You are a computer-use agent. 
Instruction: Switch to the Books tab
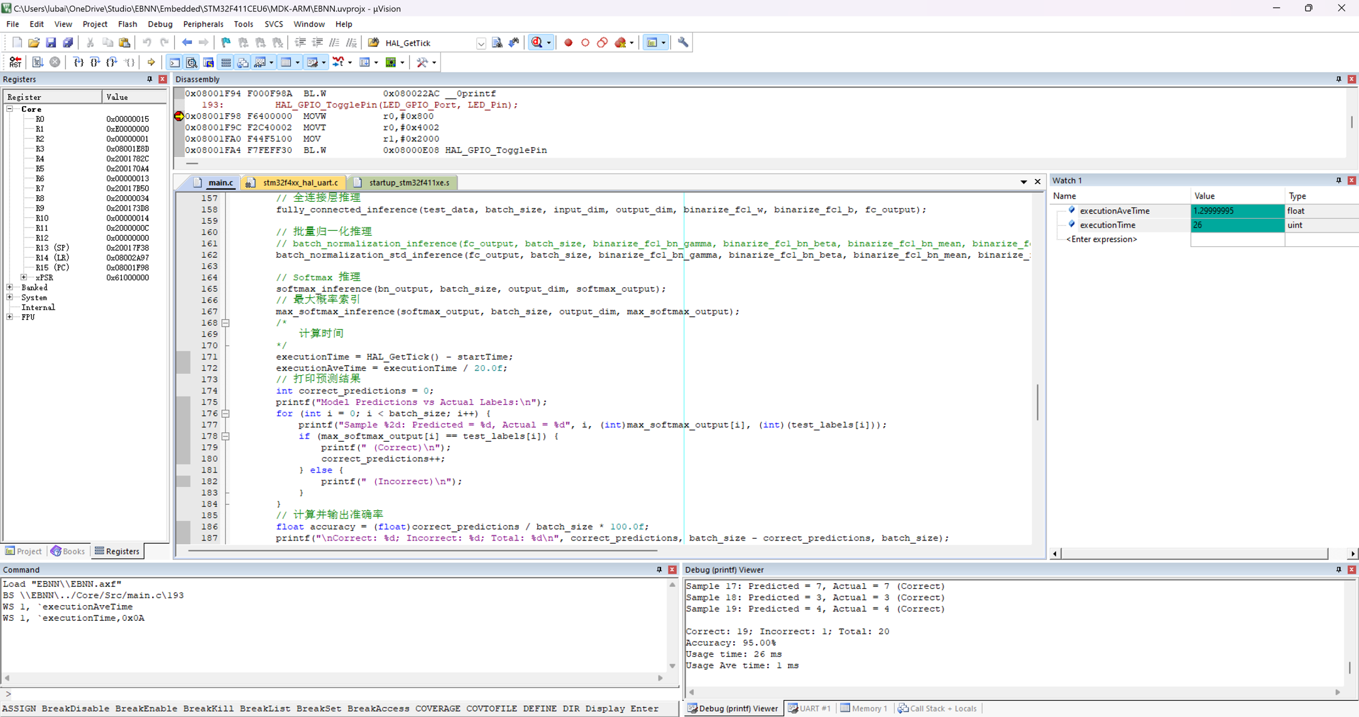(x=68, y=551)
